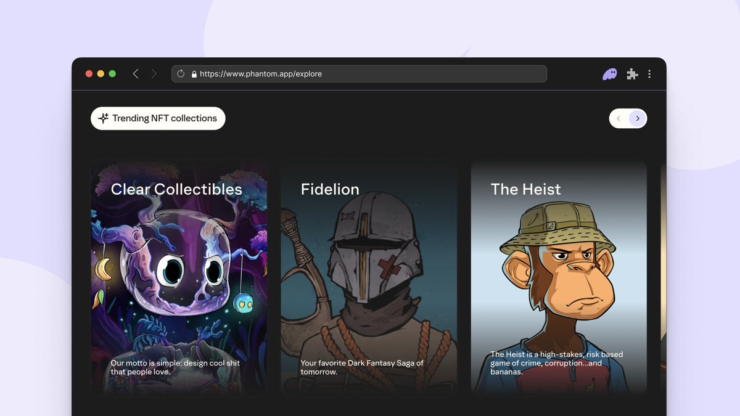Open The Heist ape card artwork
The height and width of the screenshot is (416, 740).
pyautogui.click(x=559, y=277)
